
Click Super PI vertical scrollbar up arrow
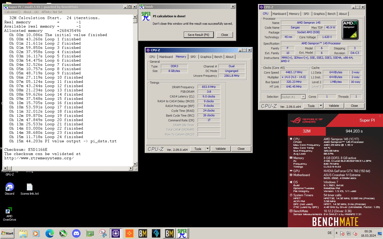point(135,17)
